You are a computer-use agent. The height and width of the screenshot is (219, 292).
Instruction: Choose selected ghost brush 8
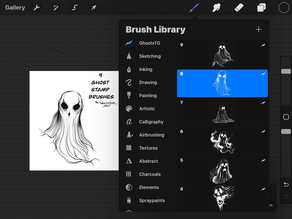click(x=222, y=84)
